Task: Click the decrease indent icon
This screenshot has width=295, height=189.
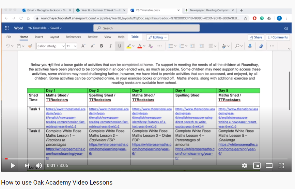Action: pos(192,46)
